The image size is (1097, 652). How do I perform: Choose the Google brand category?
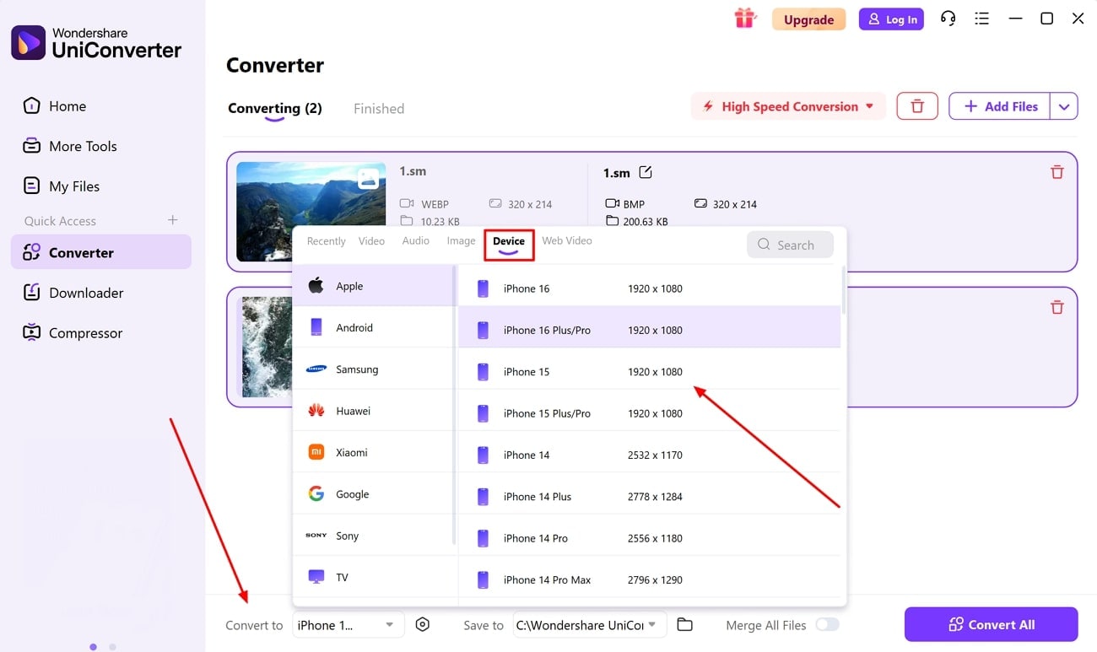[x=373, y=494]
